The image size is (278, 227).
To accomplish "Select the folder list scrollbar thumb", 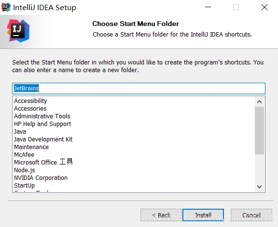I will (259, 130).
